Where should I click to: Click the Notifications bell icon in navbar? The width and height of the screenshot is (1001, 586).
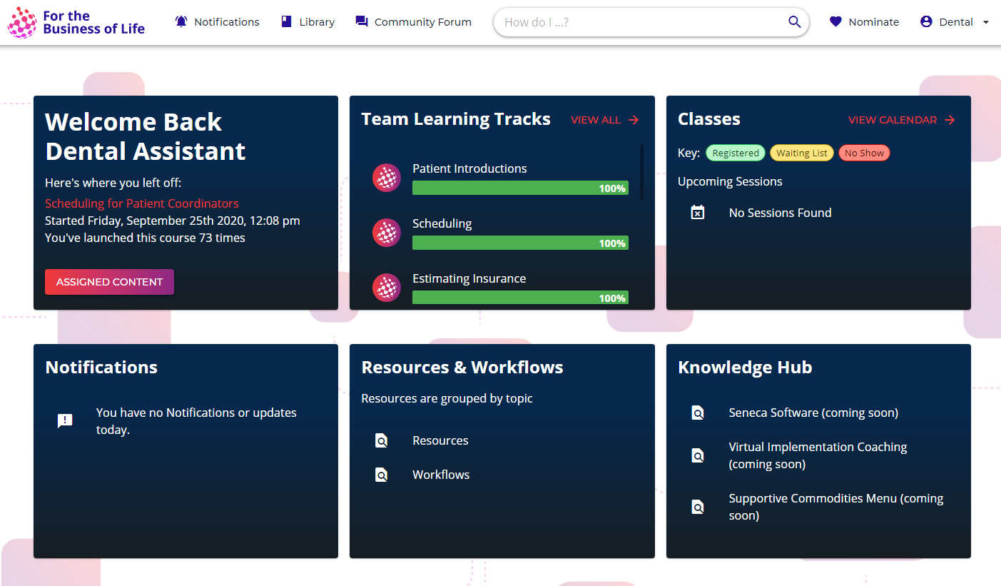coord(181,21)
